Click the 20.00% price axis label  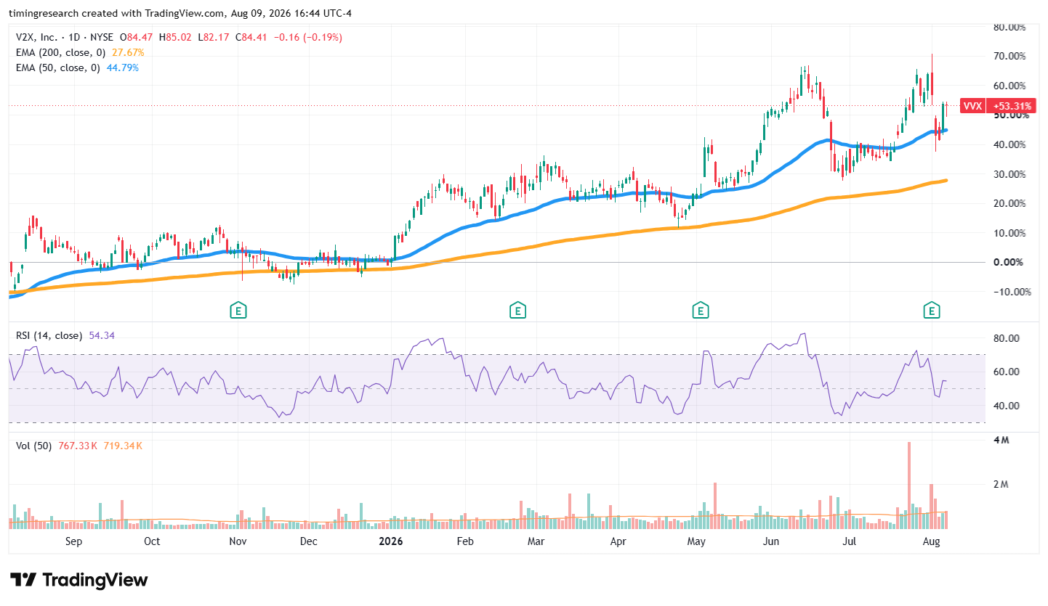pyautogui.click(x=1010, y=203)
